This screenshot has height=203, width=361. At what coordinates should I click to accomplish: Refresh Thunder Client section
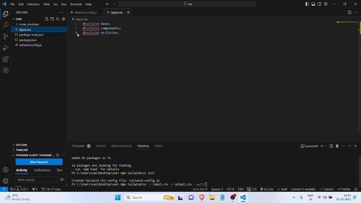[58, 156]
